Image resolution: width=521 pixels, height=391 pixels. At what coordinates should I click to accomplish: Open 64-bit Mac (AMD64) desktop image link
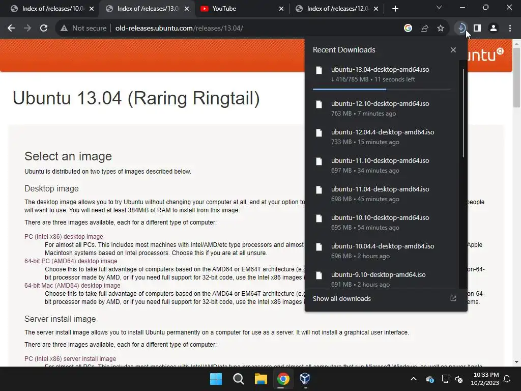click(x=72, y=286)
